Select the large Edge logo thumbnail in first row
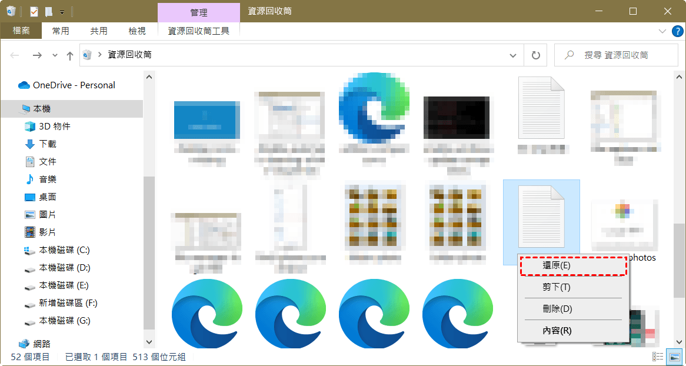This screenshot has height=366, width=686. (375, 108)
